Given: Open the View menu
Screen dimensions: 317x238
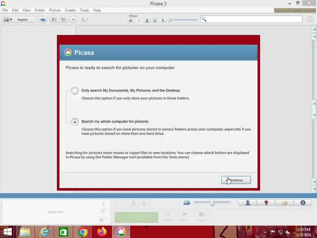Looking at the screenshot, I should (x=26, y=10).
